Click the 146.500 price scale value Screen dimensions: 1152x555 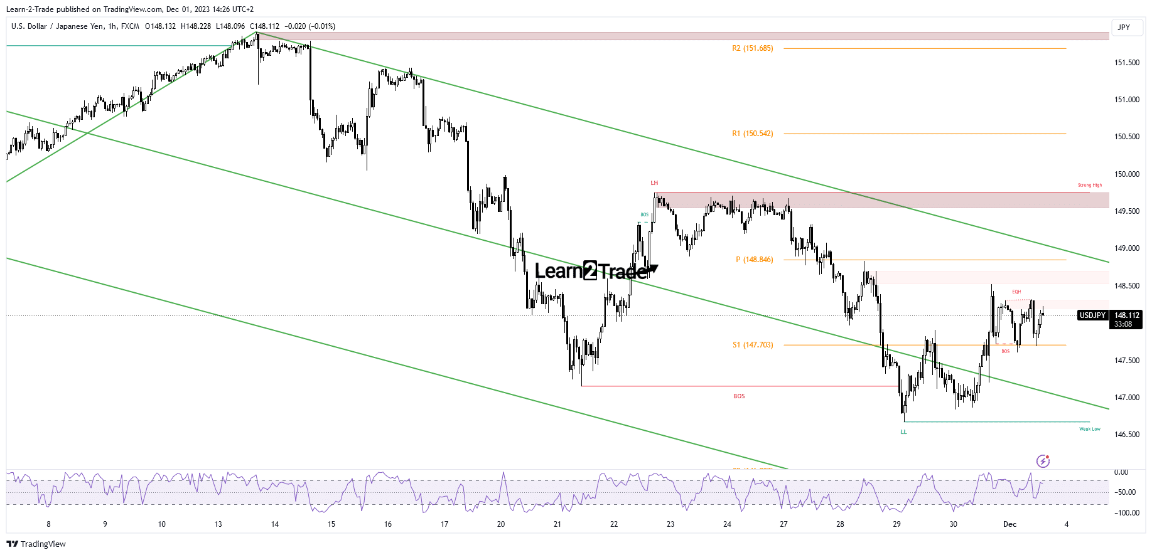(x=1127, y=435)
